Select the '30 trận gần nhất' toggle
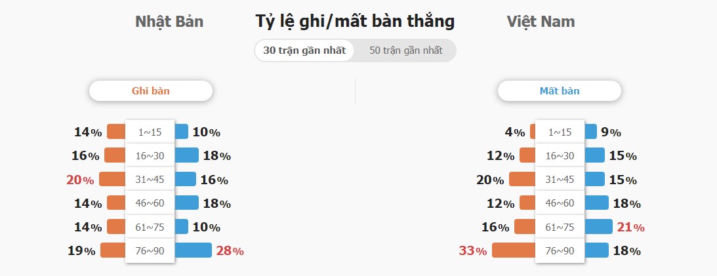 click(x=304, y=50)
